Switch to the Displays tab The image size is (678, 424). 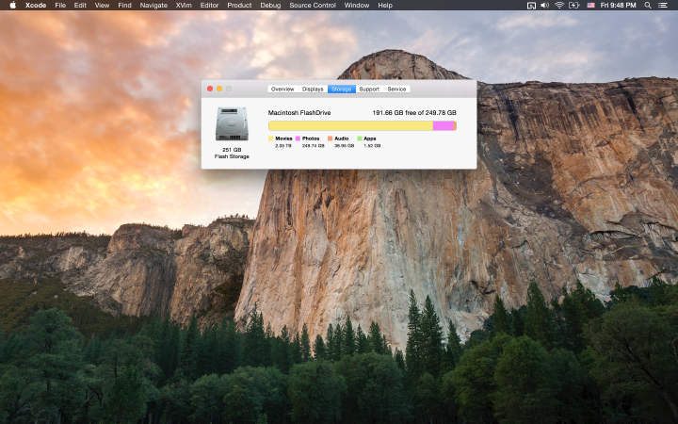313,89
